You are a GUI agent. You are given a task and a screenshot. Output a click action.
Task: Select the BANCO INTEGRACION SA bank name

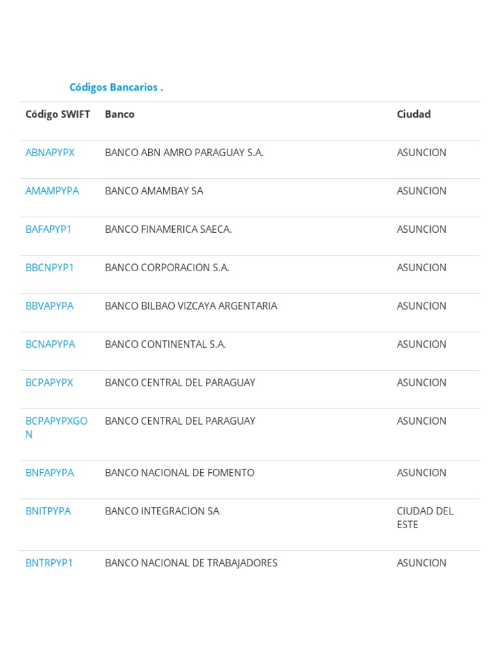[162, 511]
